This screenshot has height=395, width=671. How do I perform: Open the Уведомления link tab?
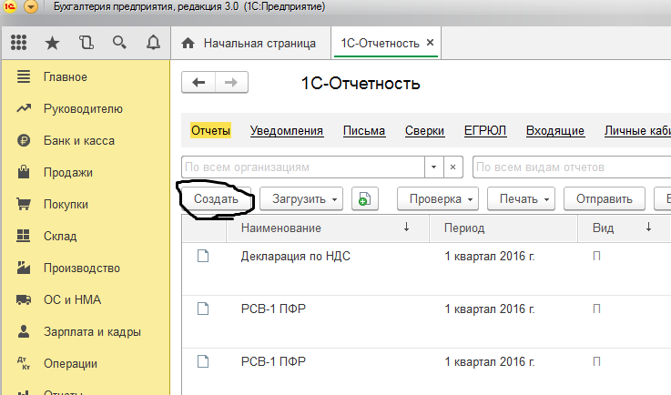pyautogui.click(x=287, y=130)
